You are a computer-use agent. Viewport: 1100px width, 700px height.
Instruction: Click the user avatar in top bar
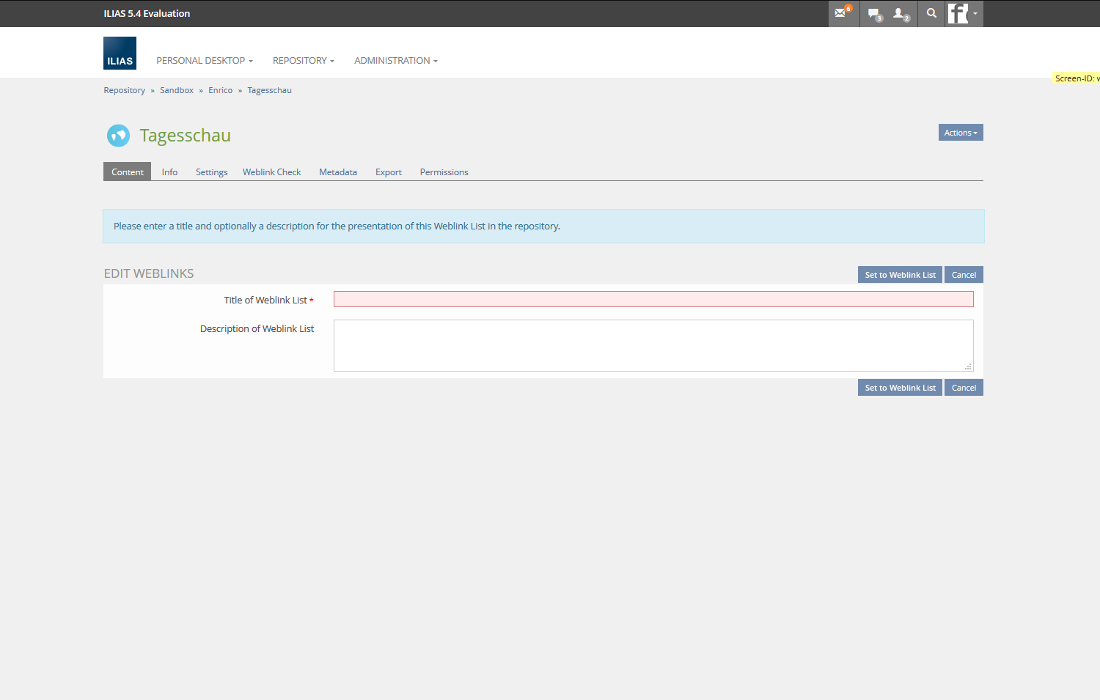click(x=958, y=13)
